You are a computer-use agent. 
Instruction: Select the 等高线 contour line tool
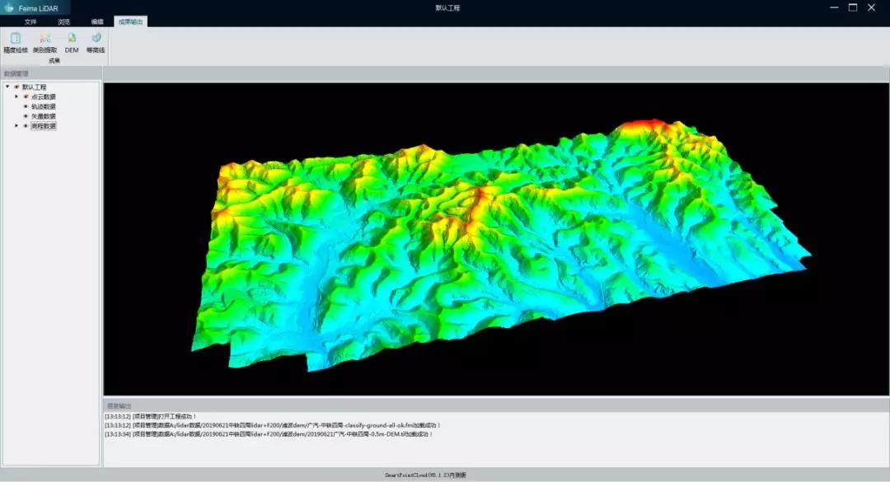pyautogui.click(x=96, y=38)
